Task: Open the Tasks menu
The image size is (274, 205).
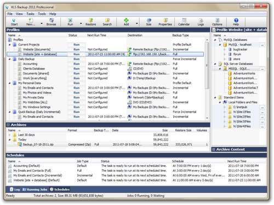Action: (30, 14)
